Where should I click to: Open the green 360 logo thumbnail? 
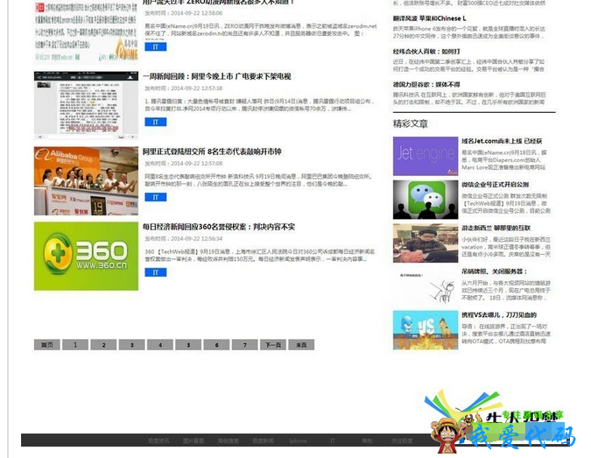(86, 256)
